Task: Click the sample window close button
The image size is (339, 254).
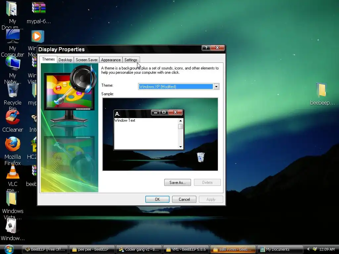Action: [175, 112]
